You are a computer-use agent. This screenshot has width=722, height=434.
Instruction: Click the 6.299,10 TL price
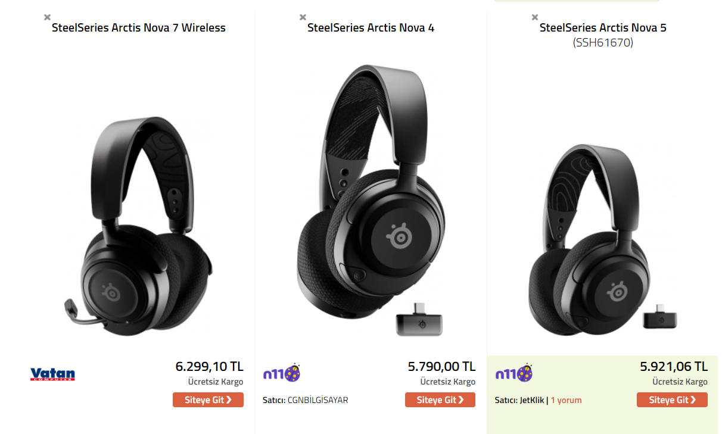(209, 366)
